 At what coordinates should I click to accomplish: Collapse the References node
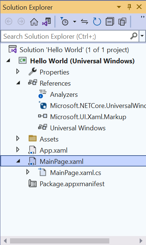(x=18, y=83)
